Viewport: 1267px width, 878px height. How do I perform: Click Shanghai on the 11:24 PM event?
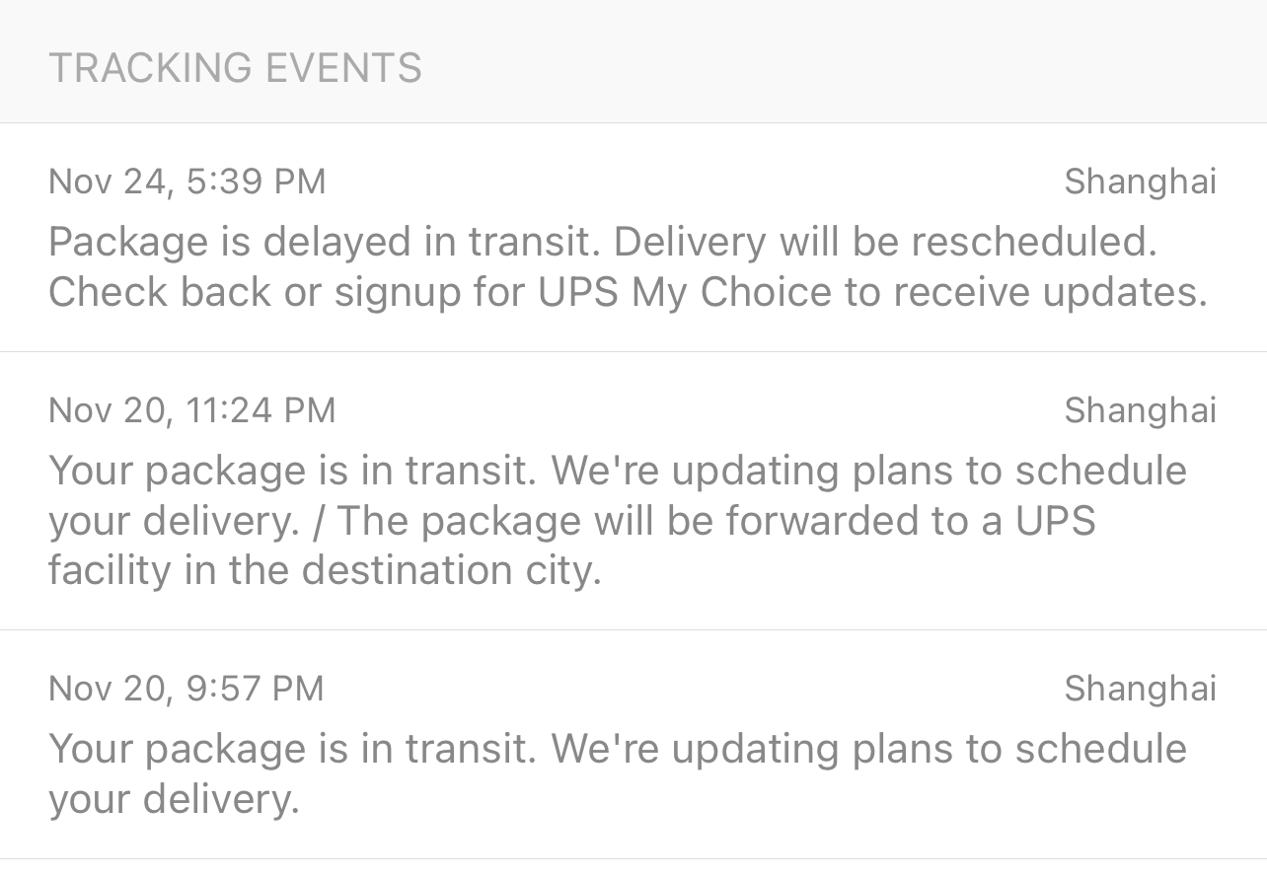click(1140, 409)
